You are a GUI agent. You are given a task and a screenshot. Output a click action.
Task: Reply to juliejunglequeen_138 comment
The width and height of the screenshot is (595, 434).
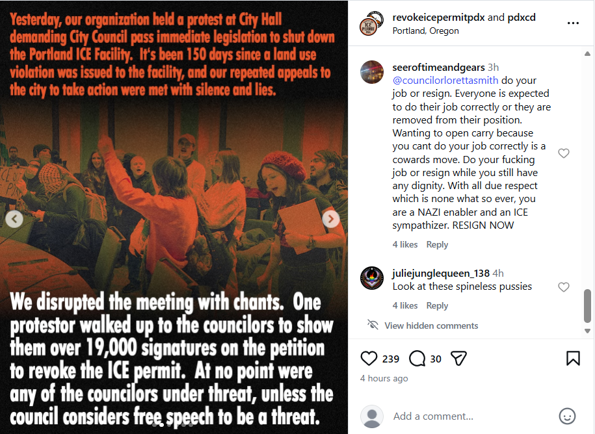point(437,305)
